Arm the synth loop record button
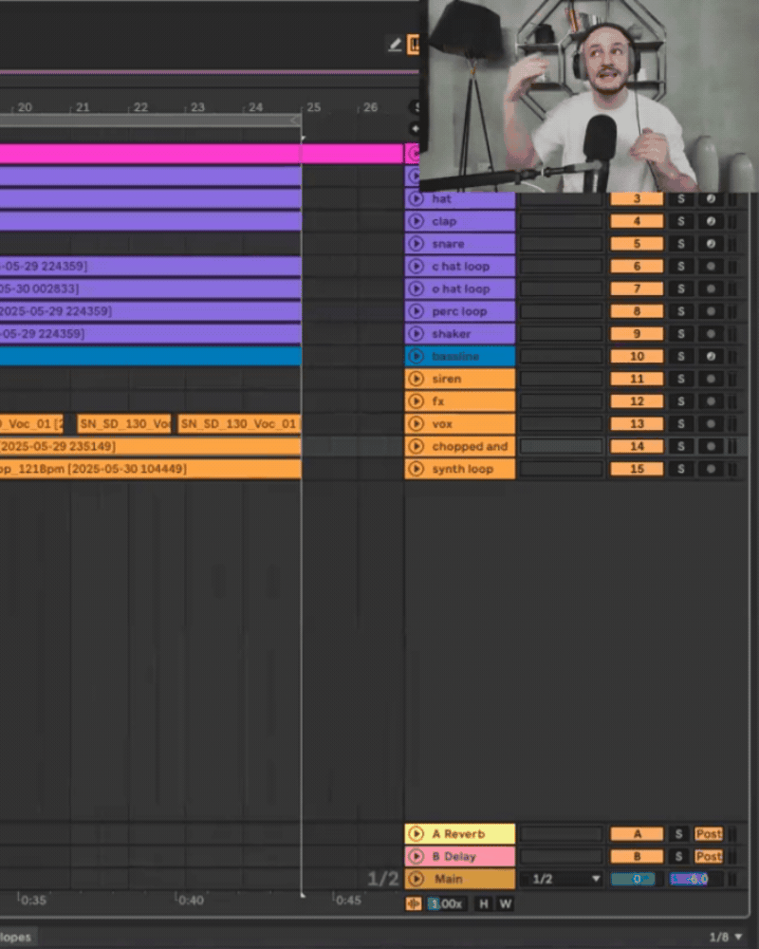This screenshot has height=949, width=759. point(712,469)
